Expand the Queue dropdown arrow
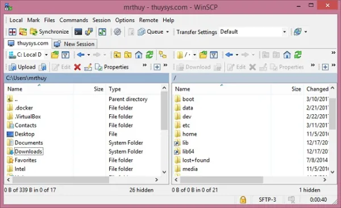The image size is (341, 208). click(x=168, y=32)
